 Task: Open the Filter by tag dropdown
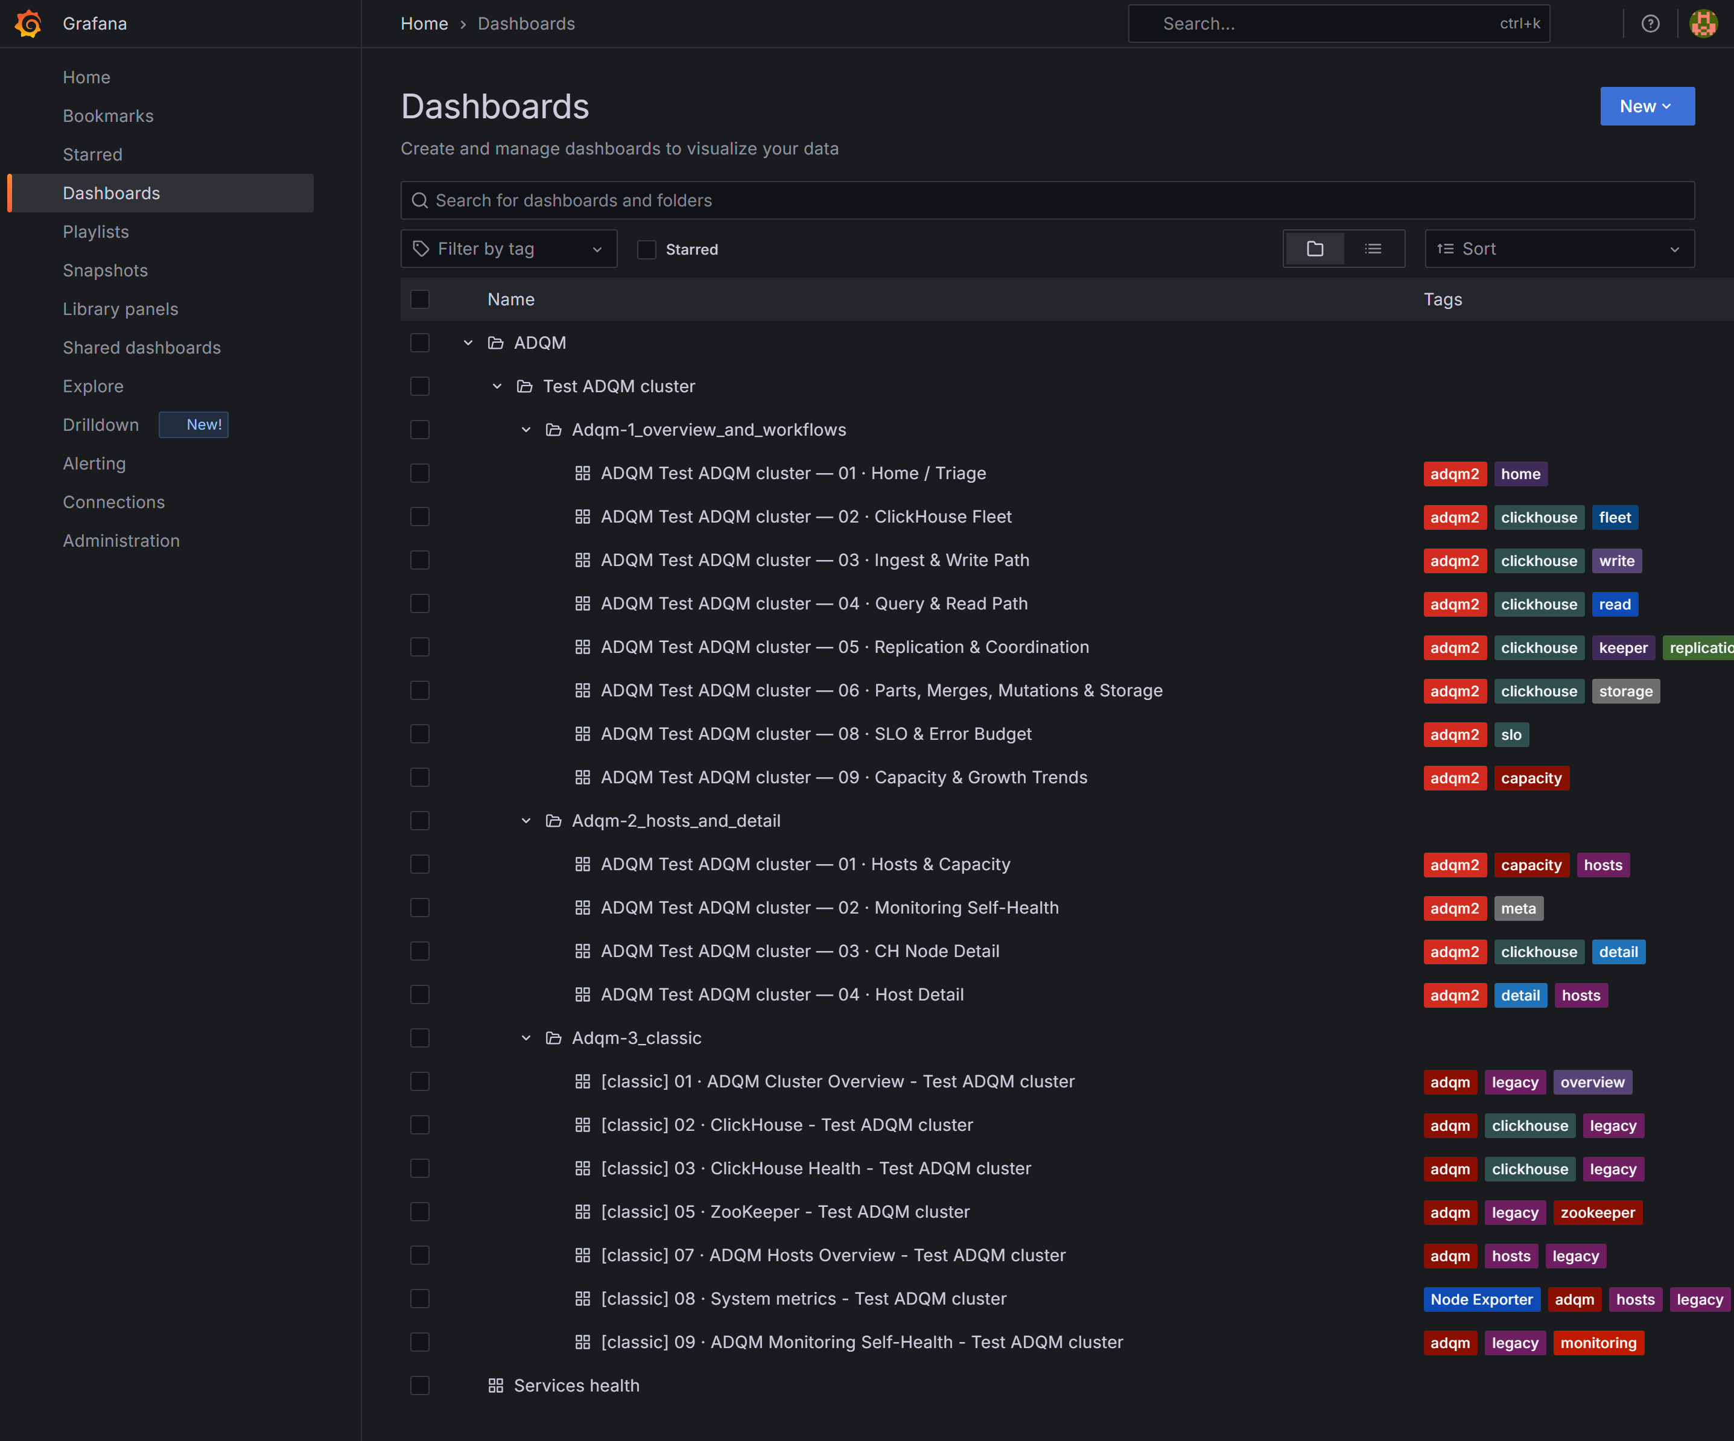(x=509, y=249)
